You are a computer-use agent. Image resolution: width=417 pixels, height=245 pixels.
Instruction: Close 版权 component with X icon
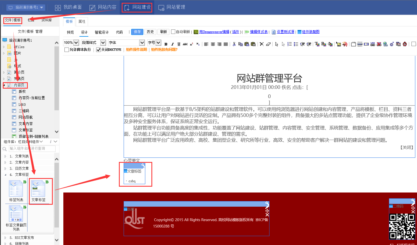tap(267, 215)
